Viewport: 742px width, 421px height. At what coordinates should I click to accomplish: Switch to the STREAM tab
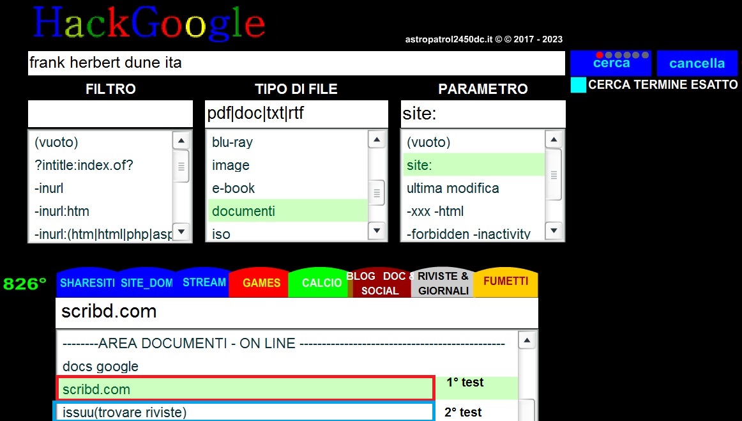pyautogui.click(x=204, y=283)
